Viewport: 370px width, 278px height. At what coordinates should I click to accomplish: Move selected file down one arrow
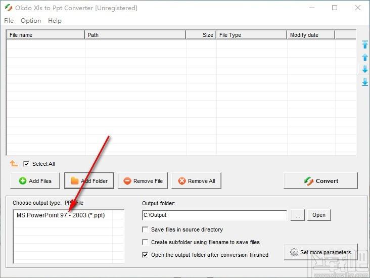[x=365, y=69]
